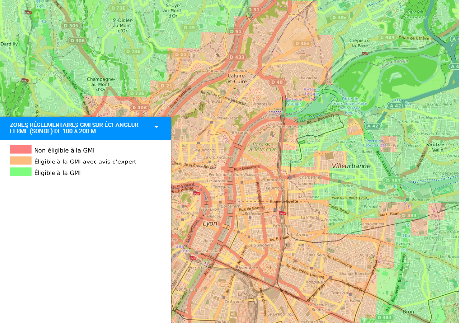The image size is (459, 323).
Task: Click the SNCF station icon at Crépieux-la-Pape
Action: coord(365,54)
